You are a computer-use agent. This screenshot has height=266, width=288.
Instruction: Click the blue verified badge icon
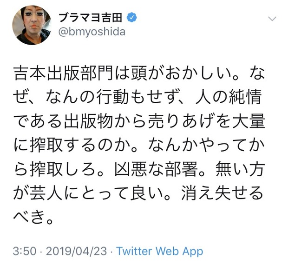click(x=132, y=18)
